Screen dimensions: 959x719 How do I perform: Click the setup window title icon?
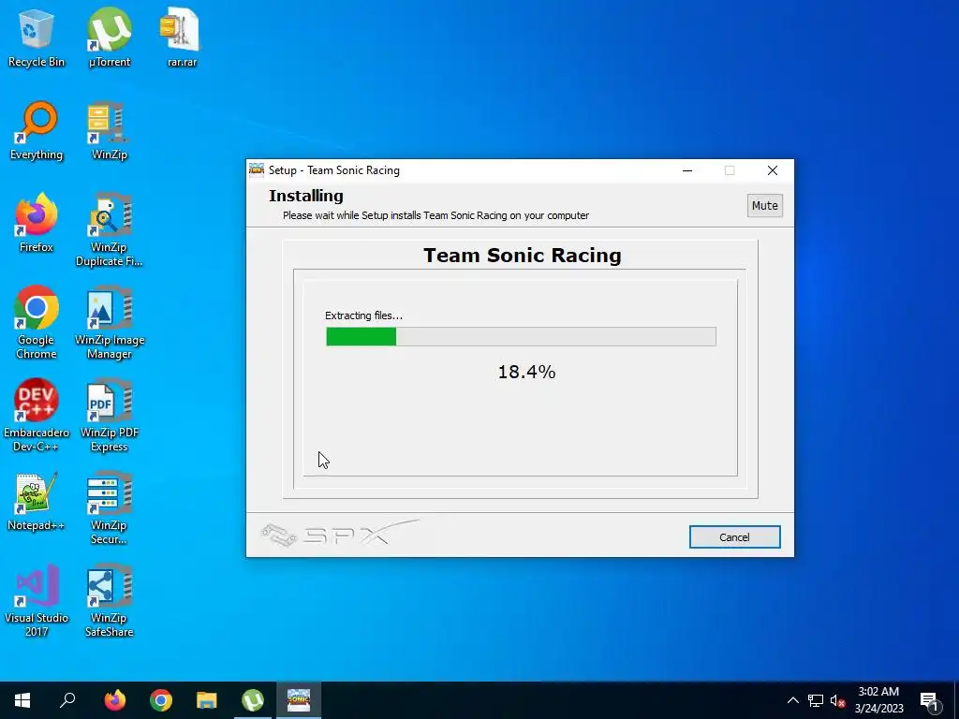coord(257,170)
